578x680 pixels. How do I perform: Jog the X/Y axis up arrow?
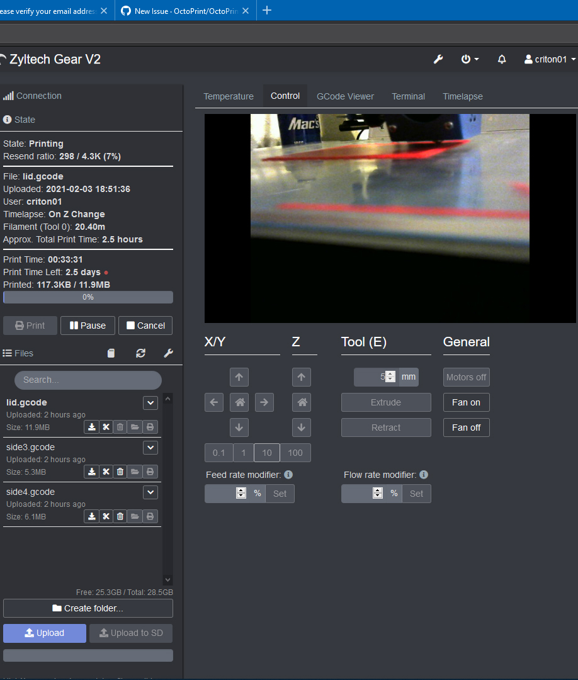[x=239, y=377]
